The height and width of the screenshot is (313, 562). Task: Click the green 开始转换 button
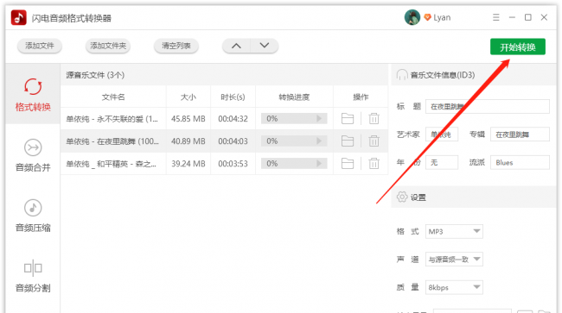(518, 47)
